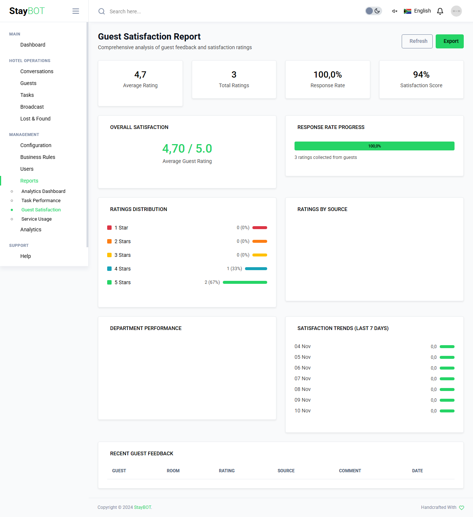Refresh the Guest Satisfaction Report
This screenshot has height=517, width=473.
(417, 41)
